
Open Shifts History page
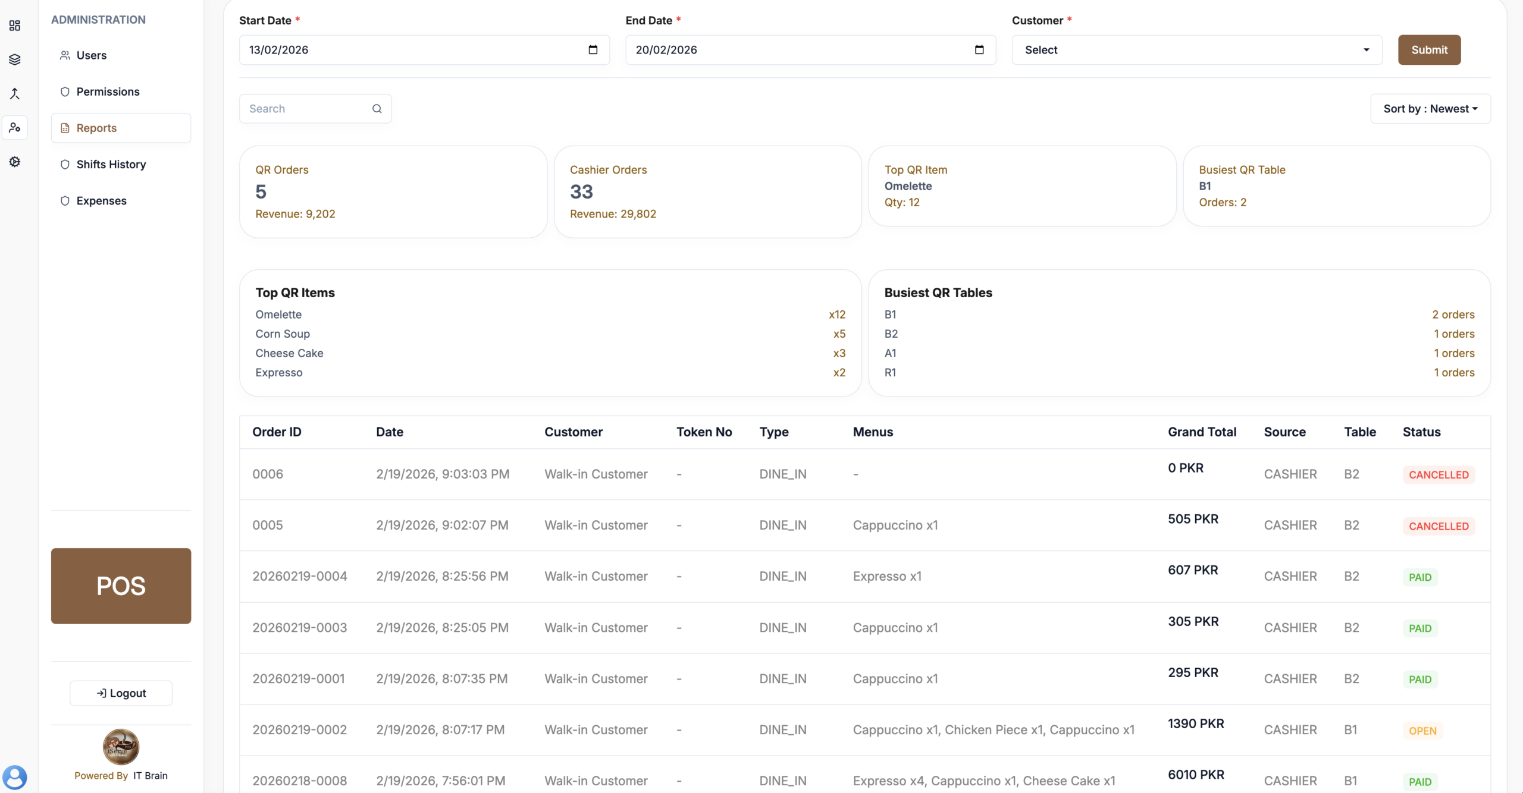click(111, 165)
